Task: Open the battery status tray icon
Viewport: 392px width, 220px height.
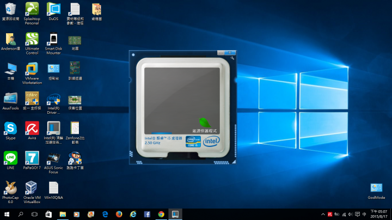Action: tap(337, 214)
